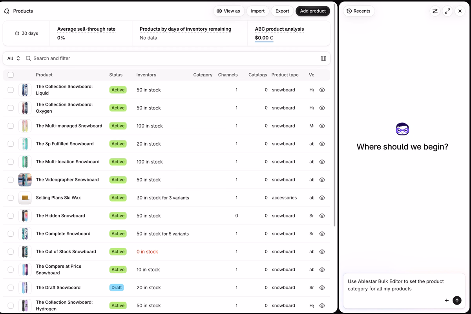Viewport: 471px width, 314px height.
Task: Check The Multi-location Snowboard row
Action: [x=11, y=162]
